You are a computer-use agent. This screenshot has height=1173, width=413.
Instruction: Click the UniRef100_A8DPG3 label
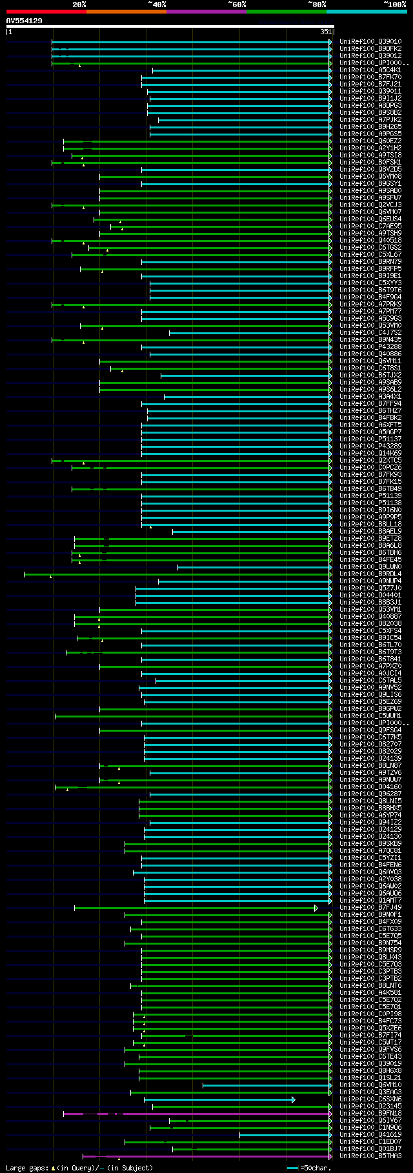coord(370,106)
